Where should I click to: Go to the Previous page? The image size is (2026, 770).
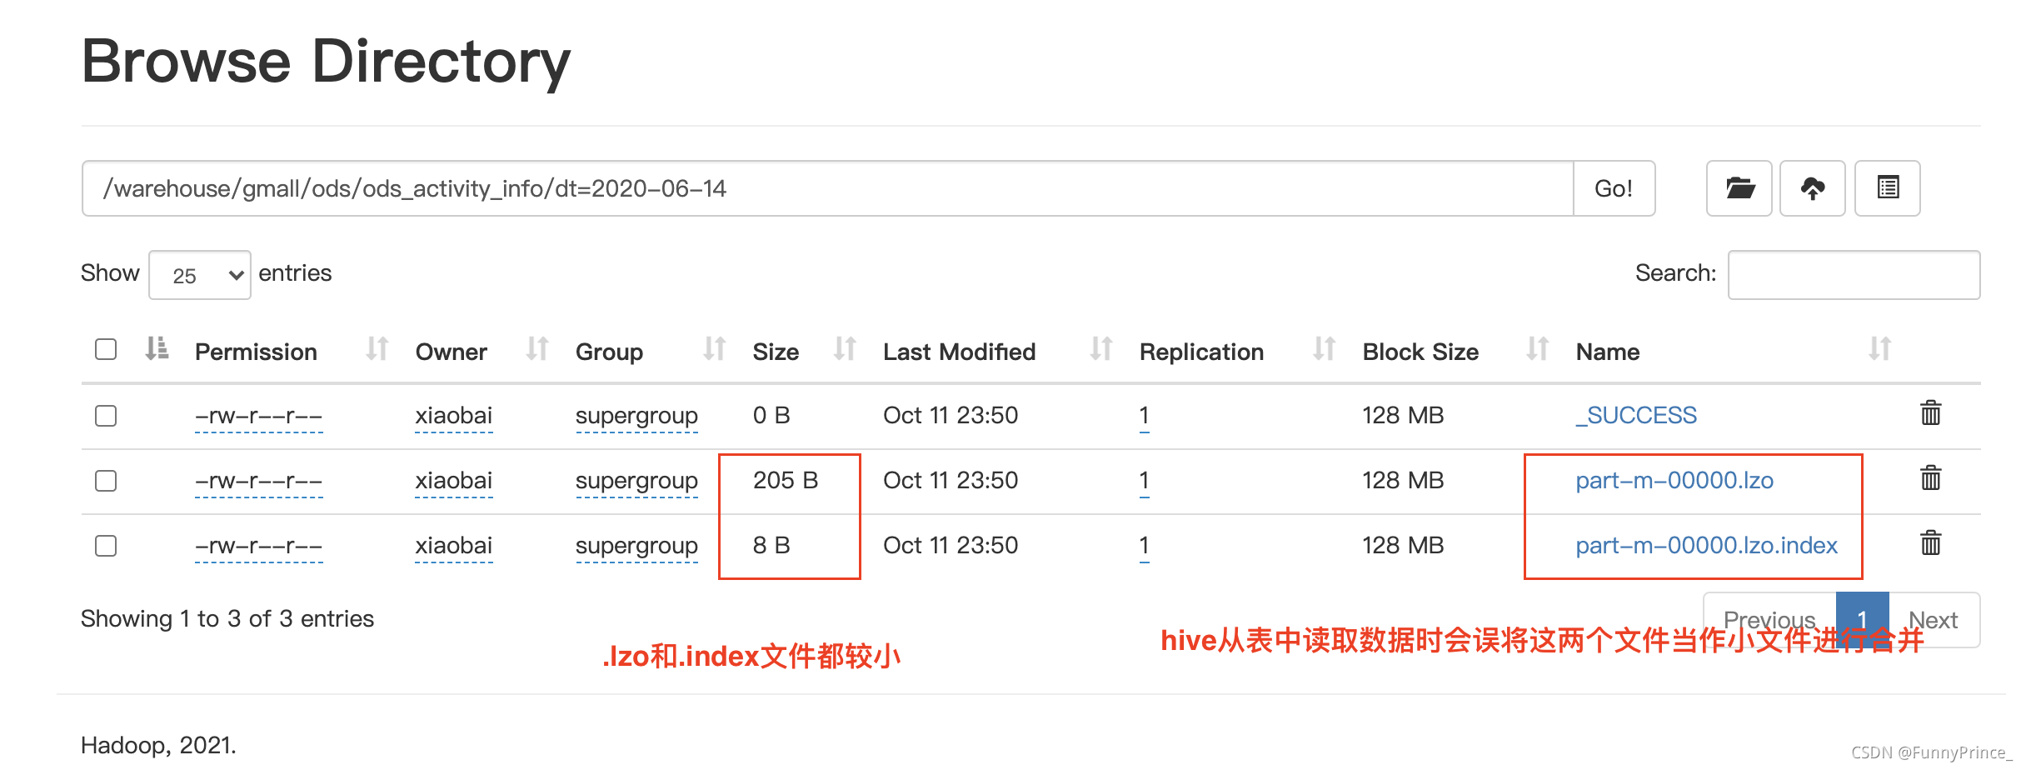pos(1769,620)
